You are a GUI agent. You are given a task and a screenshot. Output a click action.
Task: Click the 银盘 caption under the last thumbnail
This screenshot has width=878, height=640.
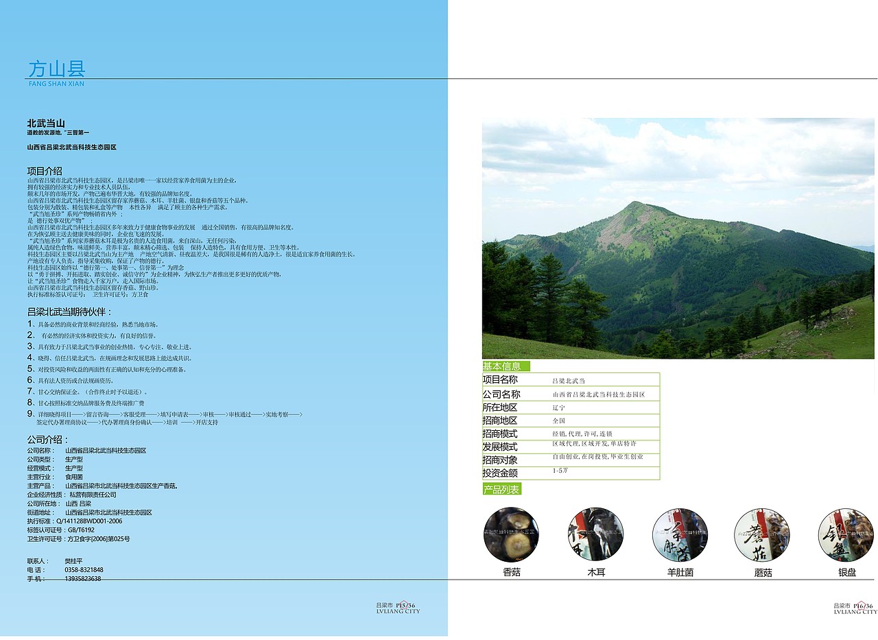point(847,572)
